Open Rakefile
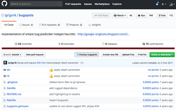176x110 pixels. [x=11, y=100]
